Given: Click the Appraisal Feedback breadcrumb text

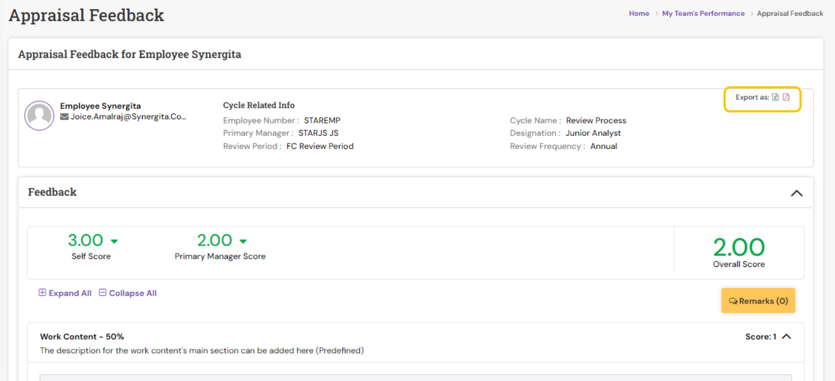Looking at the screenshot, I should [790, 14].
